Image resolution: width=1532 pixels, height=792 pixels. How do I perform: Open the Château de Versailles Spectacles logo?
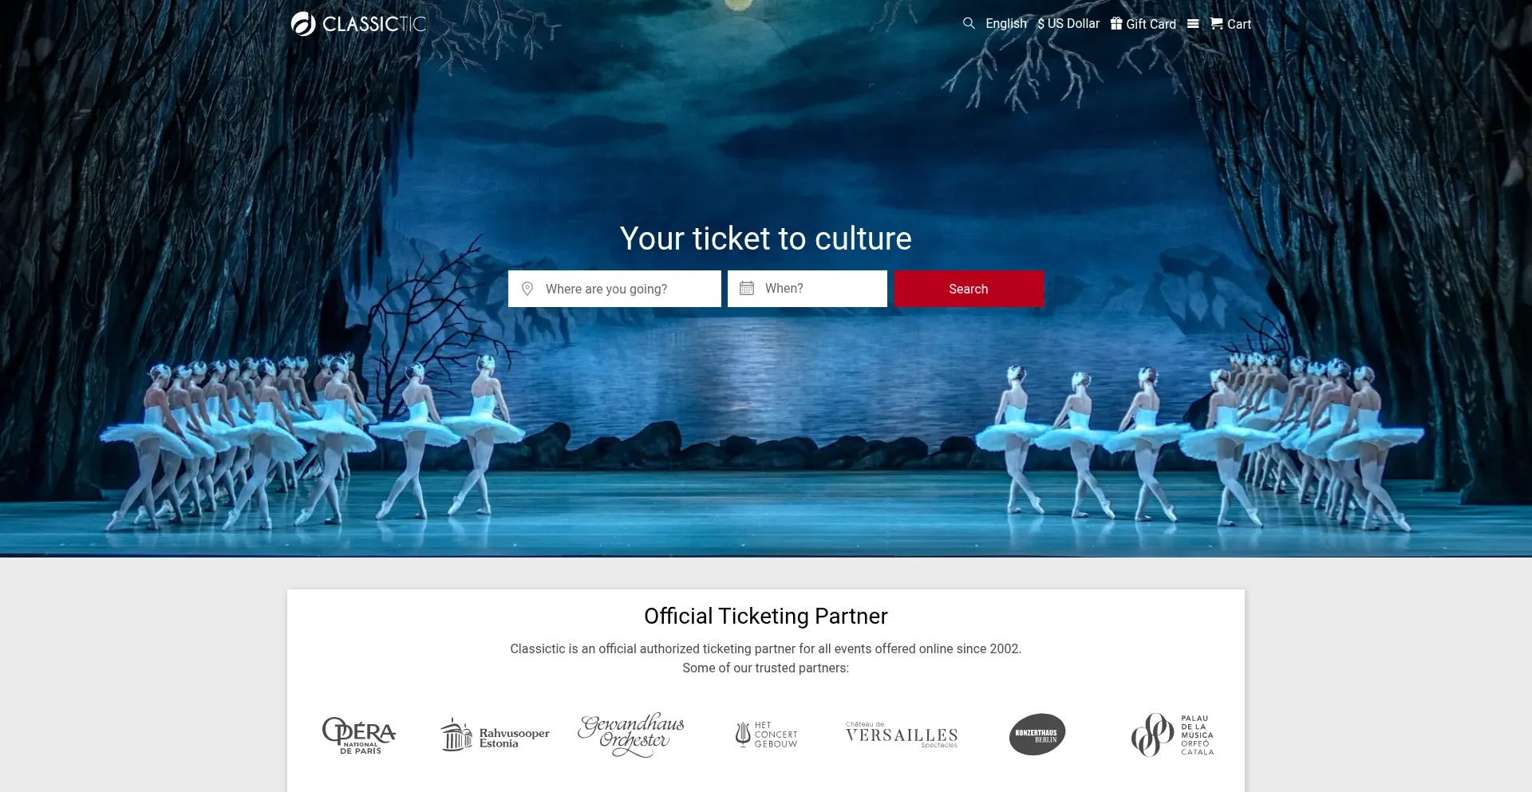[x=902, y=735]
